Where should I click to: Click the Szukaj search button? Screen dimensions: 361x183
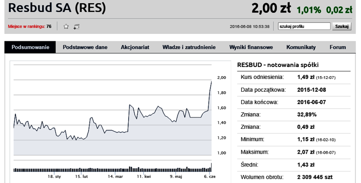coord(342,26)
